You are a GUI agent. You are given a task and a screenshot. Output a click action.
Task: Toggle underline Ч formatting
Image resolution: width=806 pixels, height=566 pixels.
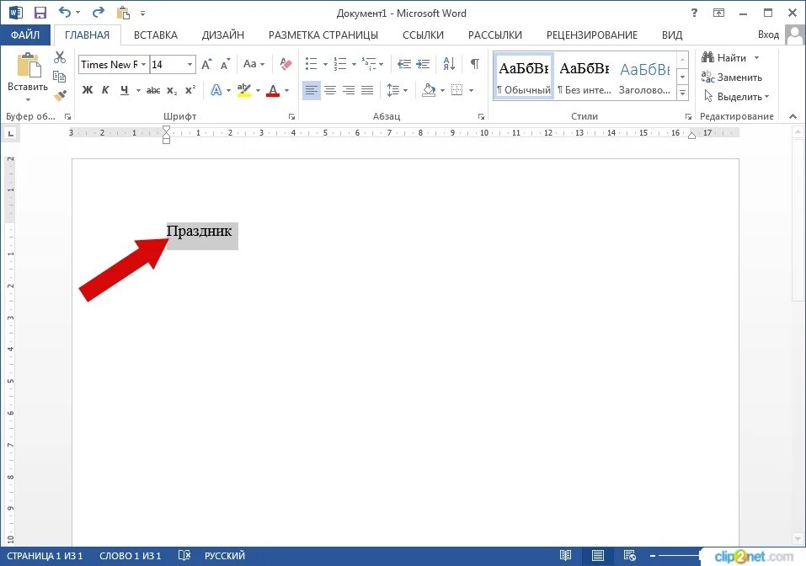coord(124,90)
